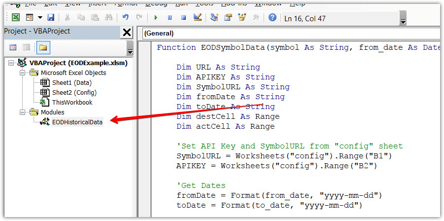This screenshot has width=444, height=221.
Task: Close the Project - VBAProject pane
Action: click(x=127, y=33)
